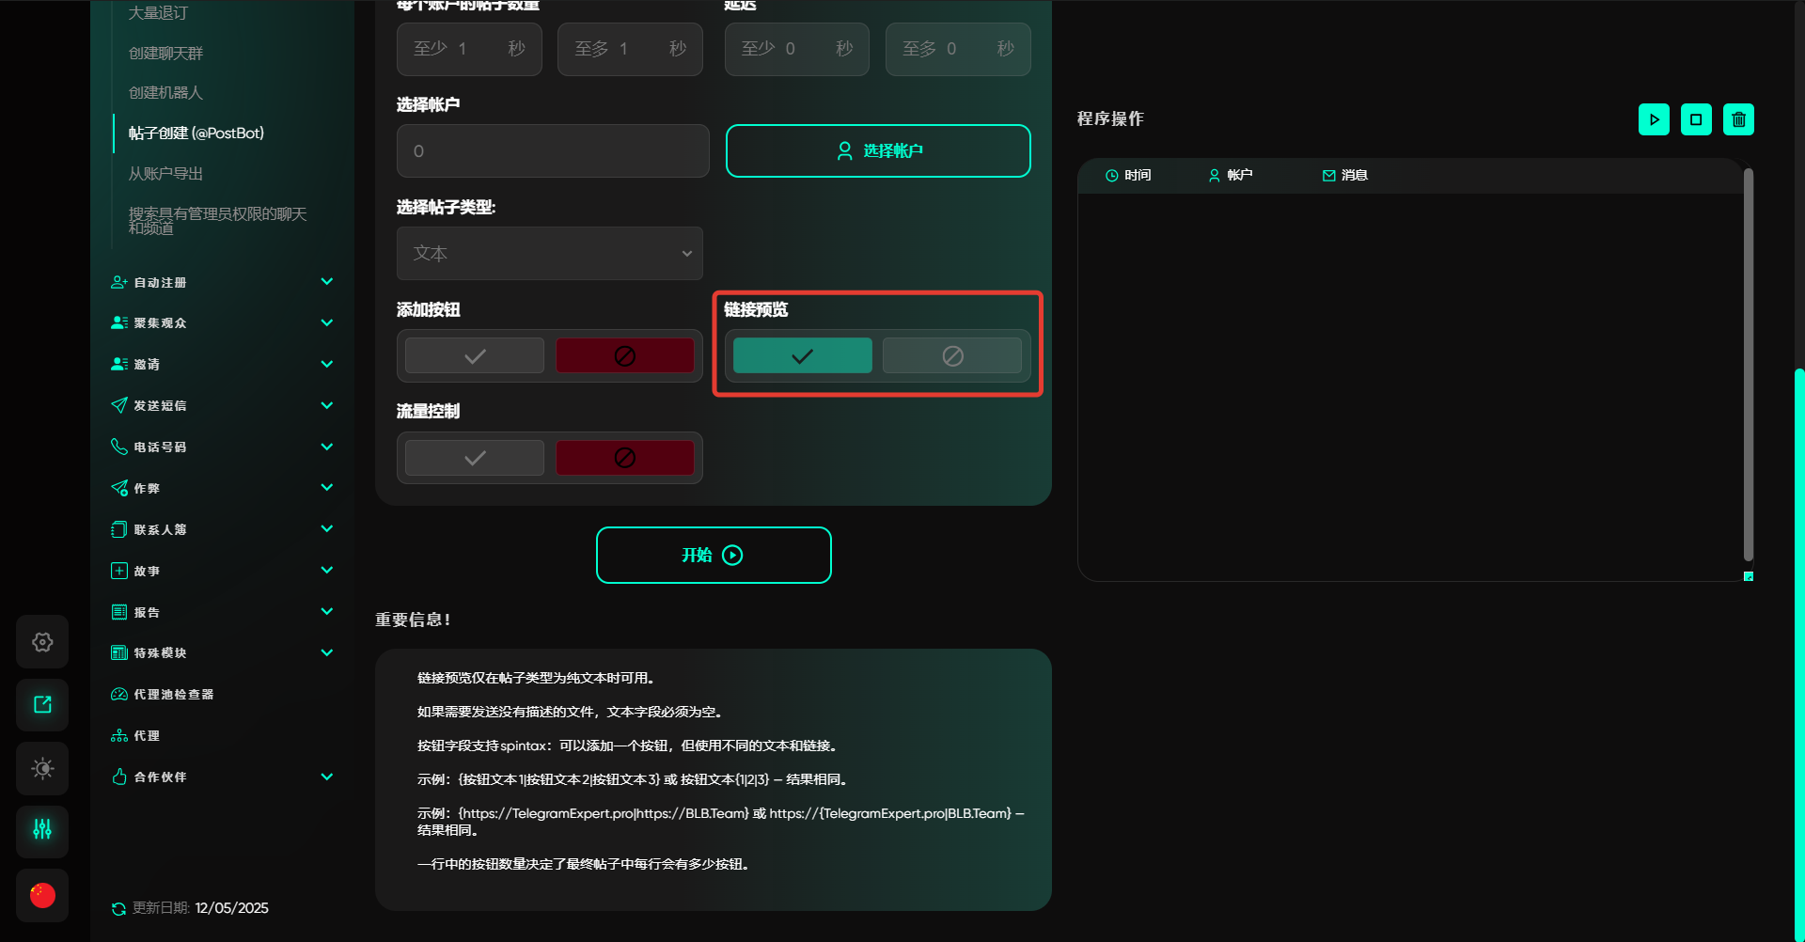
Task: Click the 选择帐户 count input field
Action: point(553,151)
